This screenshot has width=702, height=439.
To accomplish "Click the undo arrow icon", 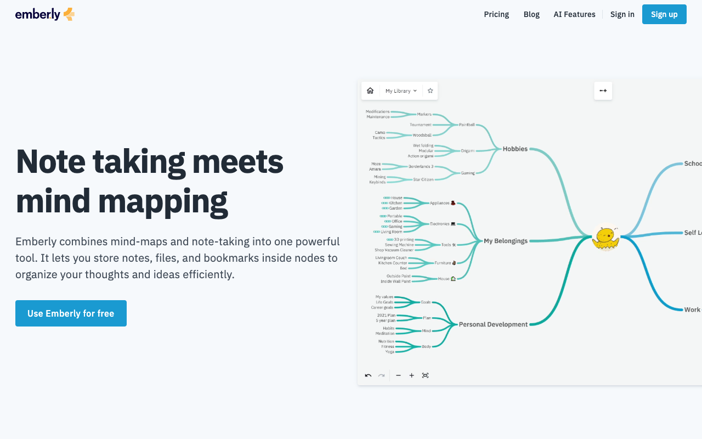I will click(x=368, y=375).
